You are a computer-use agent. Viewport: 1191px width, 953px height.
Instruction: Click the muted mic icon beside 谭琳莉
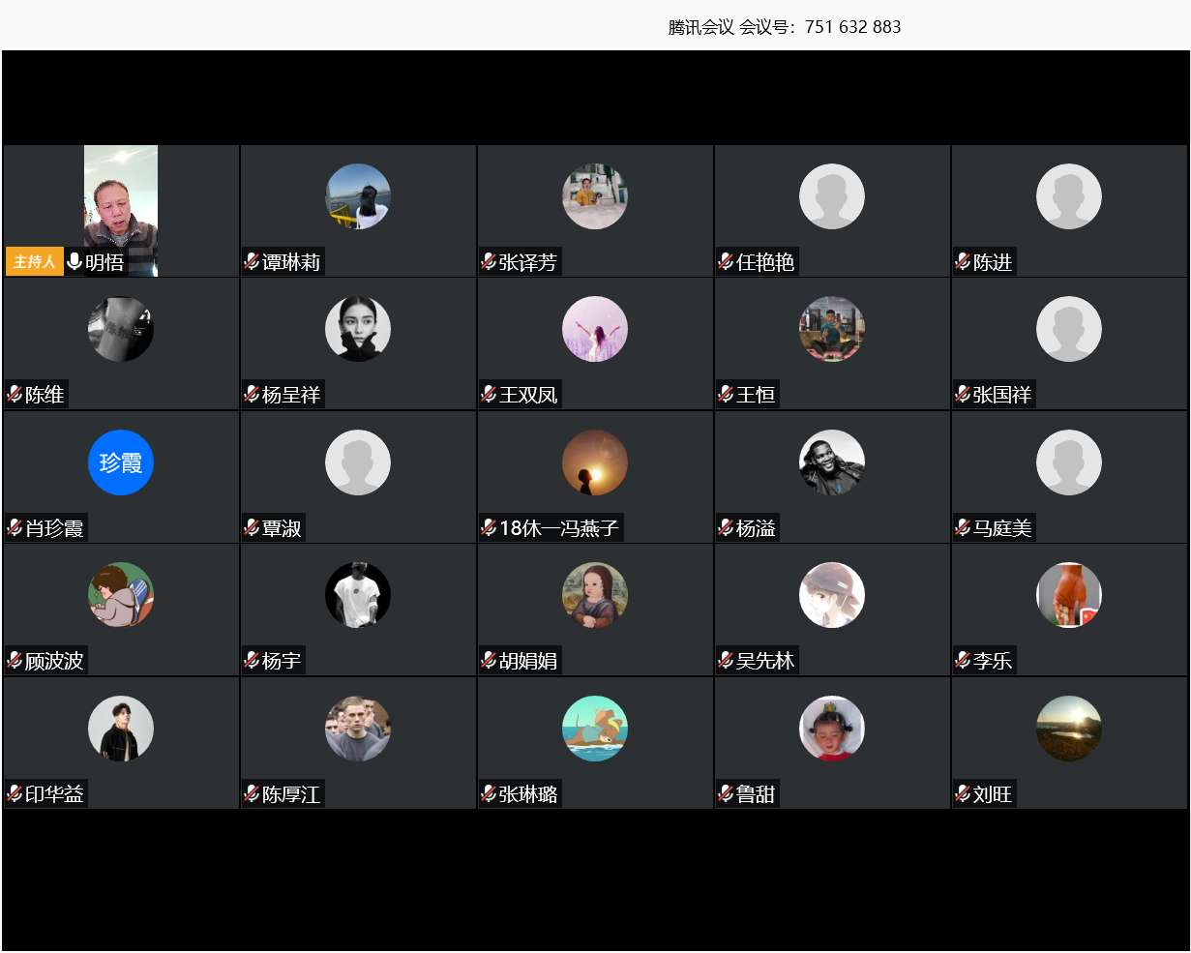252,261
